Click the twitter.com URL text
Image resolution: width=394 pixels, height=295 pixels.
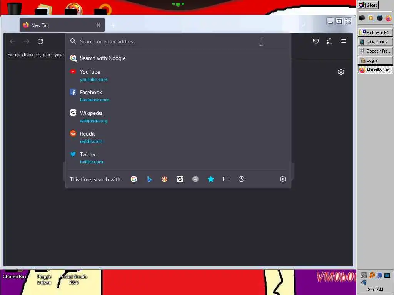(x=92, y=162)
